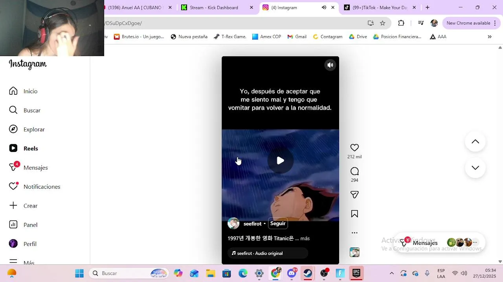The height and width of the screenshot is (282, 503).
Task: Open Microsoft Edge from taskbar
Action: tap(243, 273)
